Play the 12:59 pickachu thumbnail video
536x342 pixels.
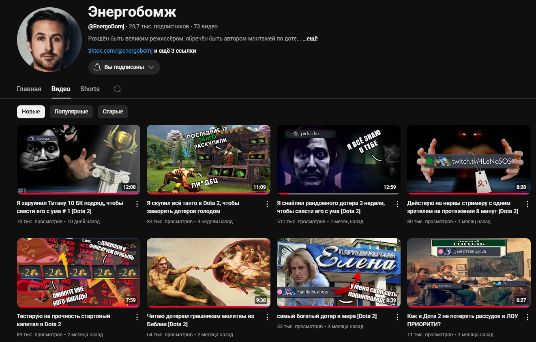click(x=339, y=159)
